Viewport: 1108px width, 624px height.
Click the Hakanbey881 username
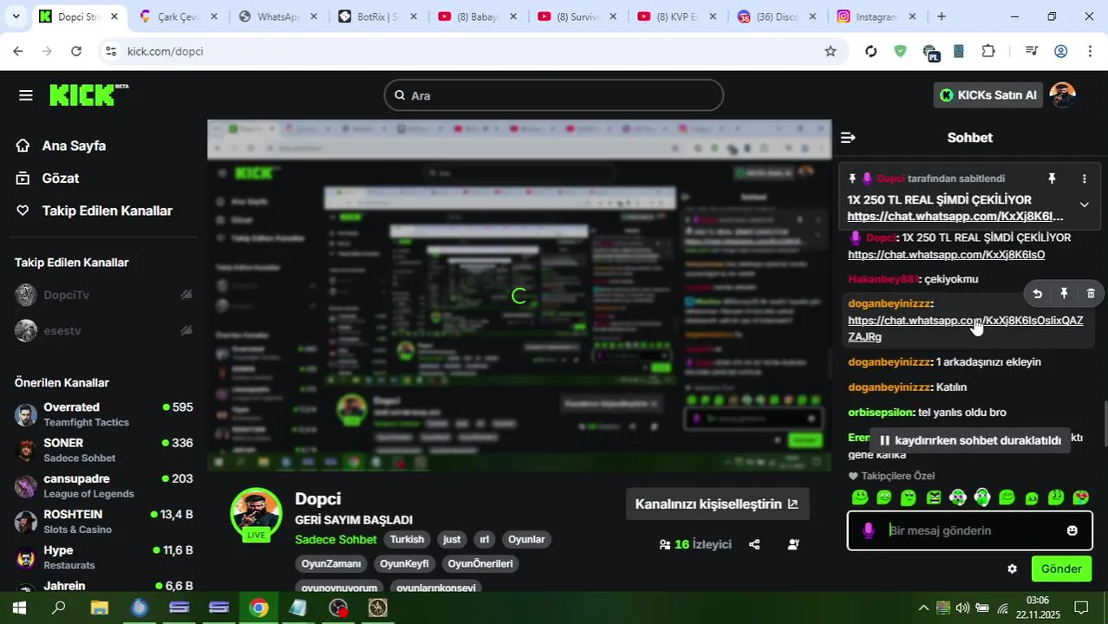pyautogui.click(x=883, y=279)
